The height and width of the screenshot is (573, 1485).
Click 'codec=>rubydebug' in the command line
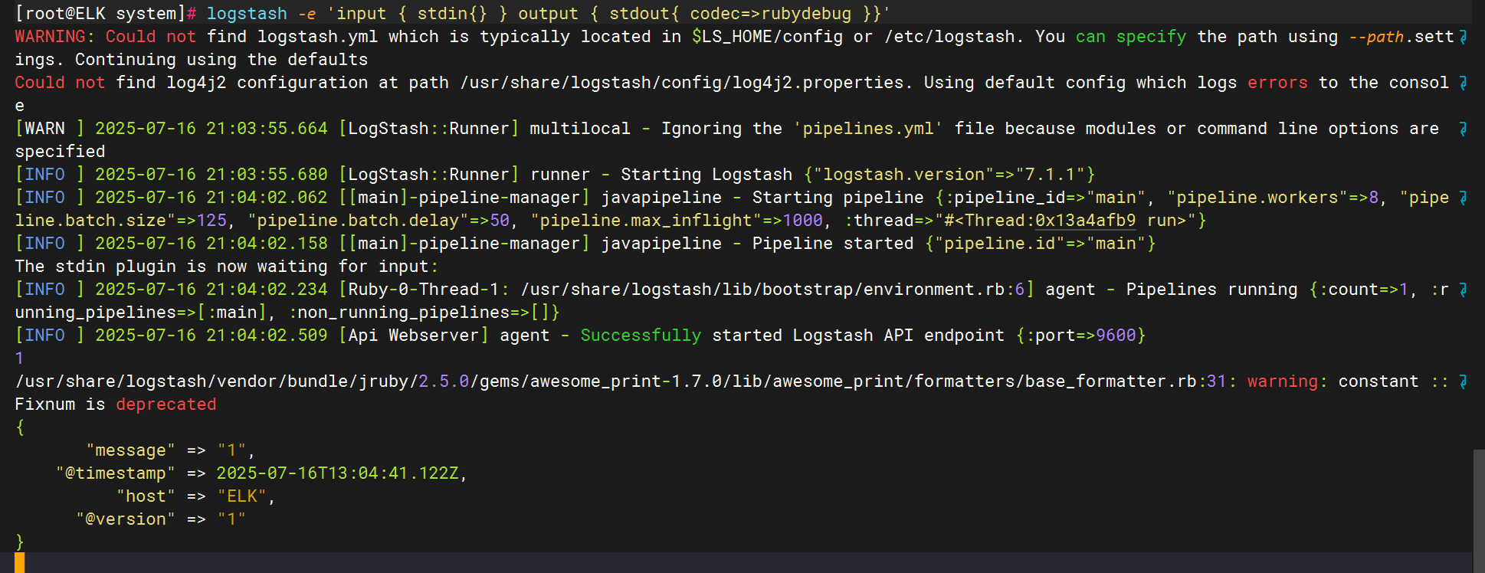770,14
